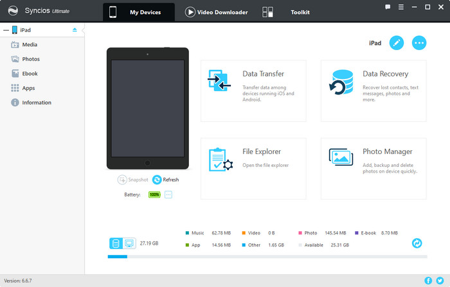Select Photos in the sidebar
Image resolution: width=450 pixels, height=287 pixels.
[30, 59]
